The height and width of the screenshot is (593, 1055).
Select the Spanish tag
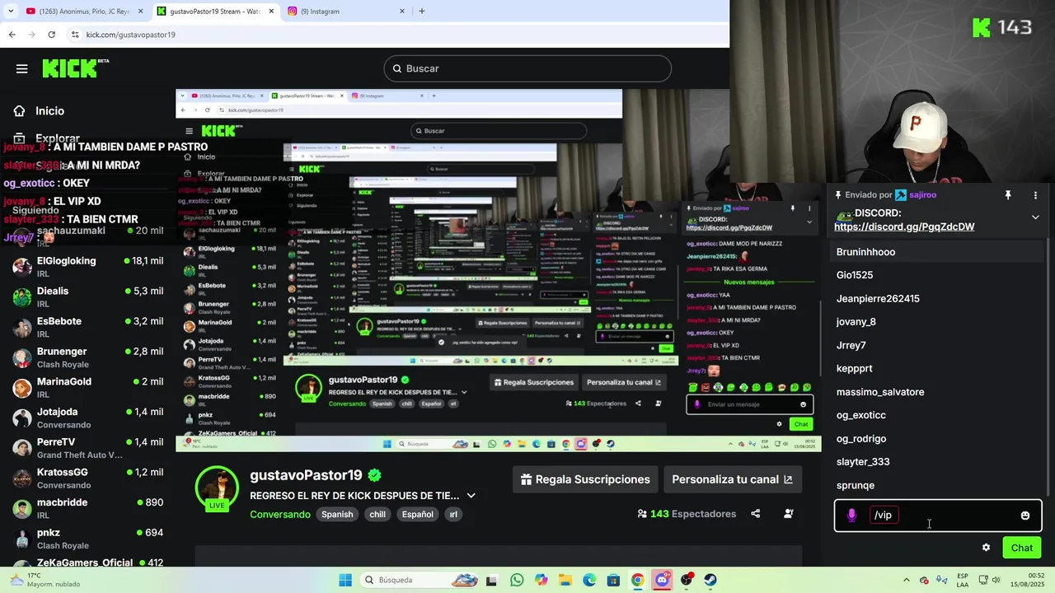[x=337, y=514]
